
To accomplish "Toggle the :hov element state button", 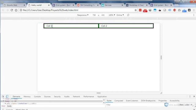I will click(x=181, y=105).
